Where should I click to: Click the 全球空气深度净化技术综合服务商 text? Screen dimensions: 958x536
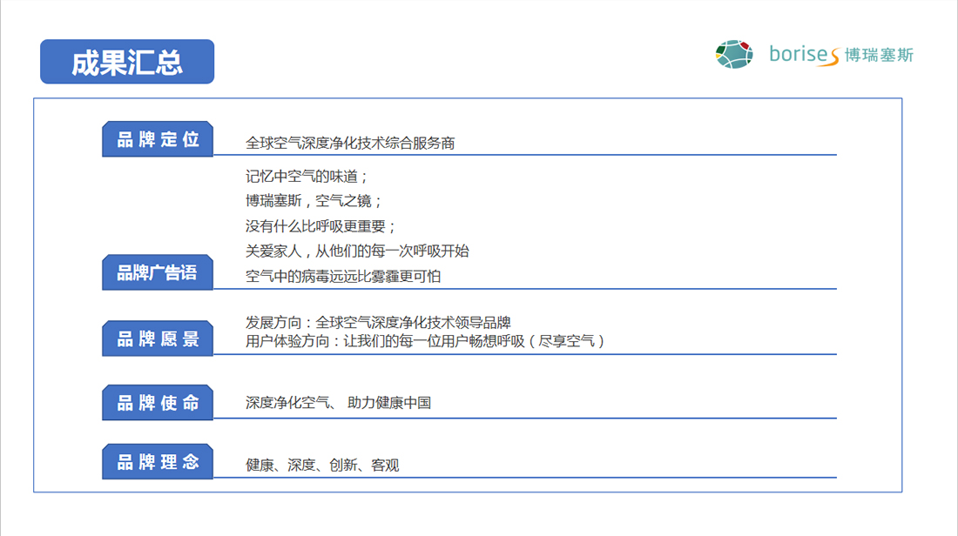350,143
